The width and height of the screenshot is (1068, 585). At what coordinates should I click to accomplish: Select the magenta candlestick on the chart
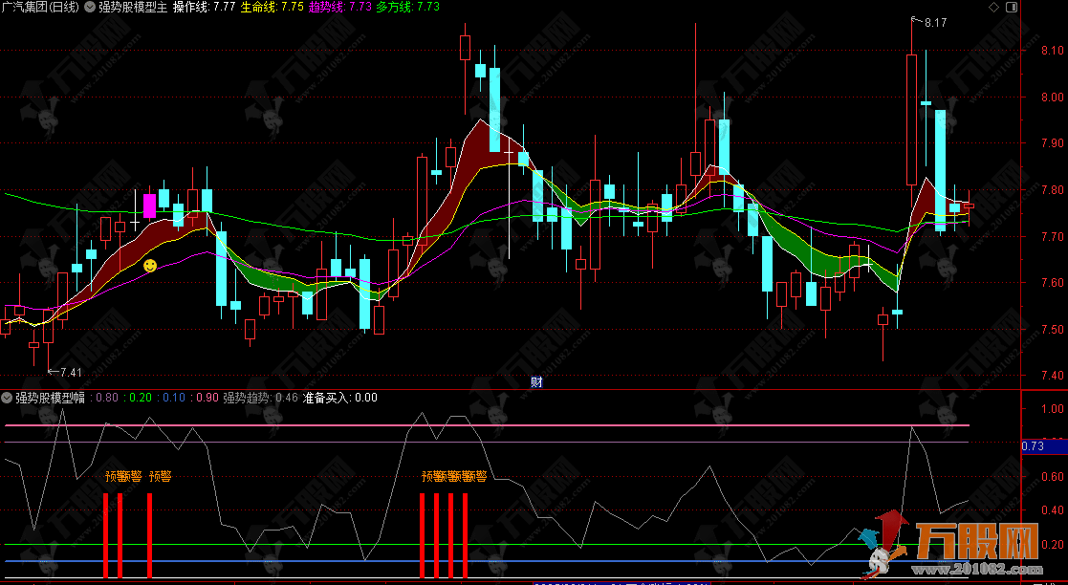(149, 206)
